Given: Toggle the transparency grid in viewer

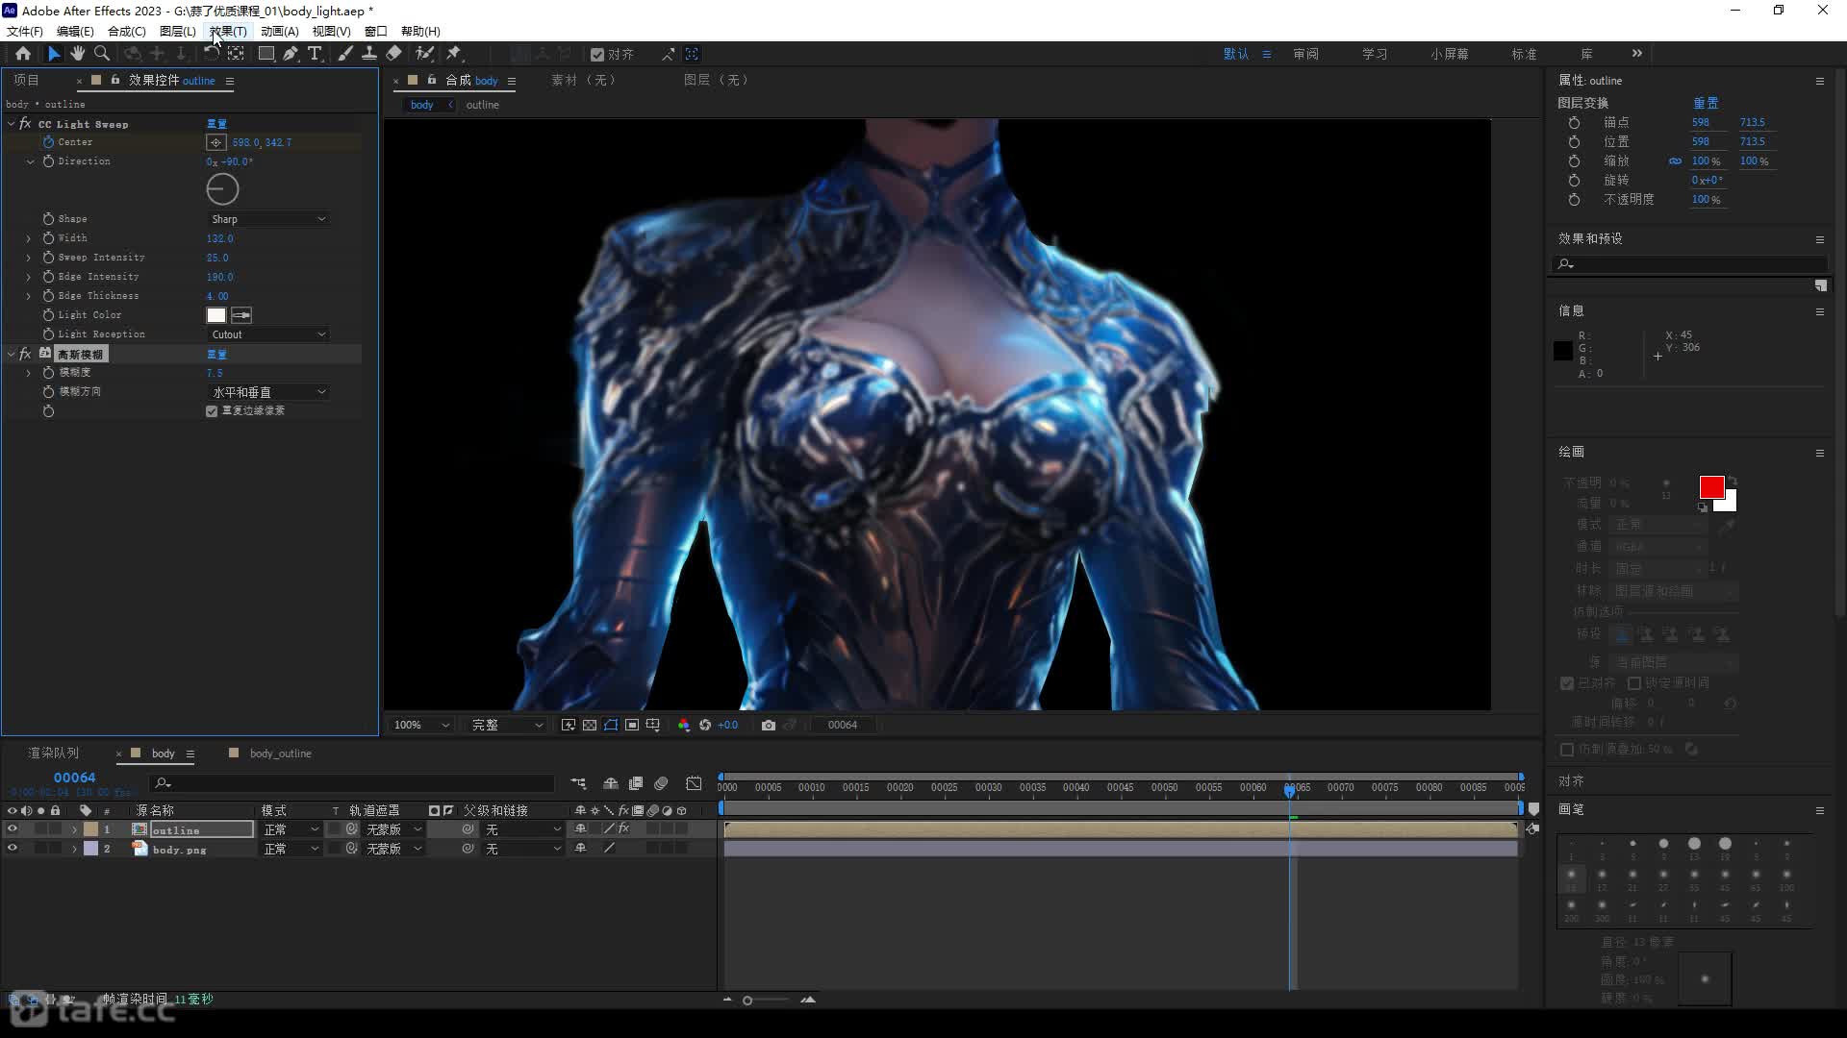Looking at the screenshot, I should click(x=590, y=726).
